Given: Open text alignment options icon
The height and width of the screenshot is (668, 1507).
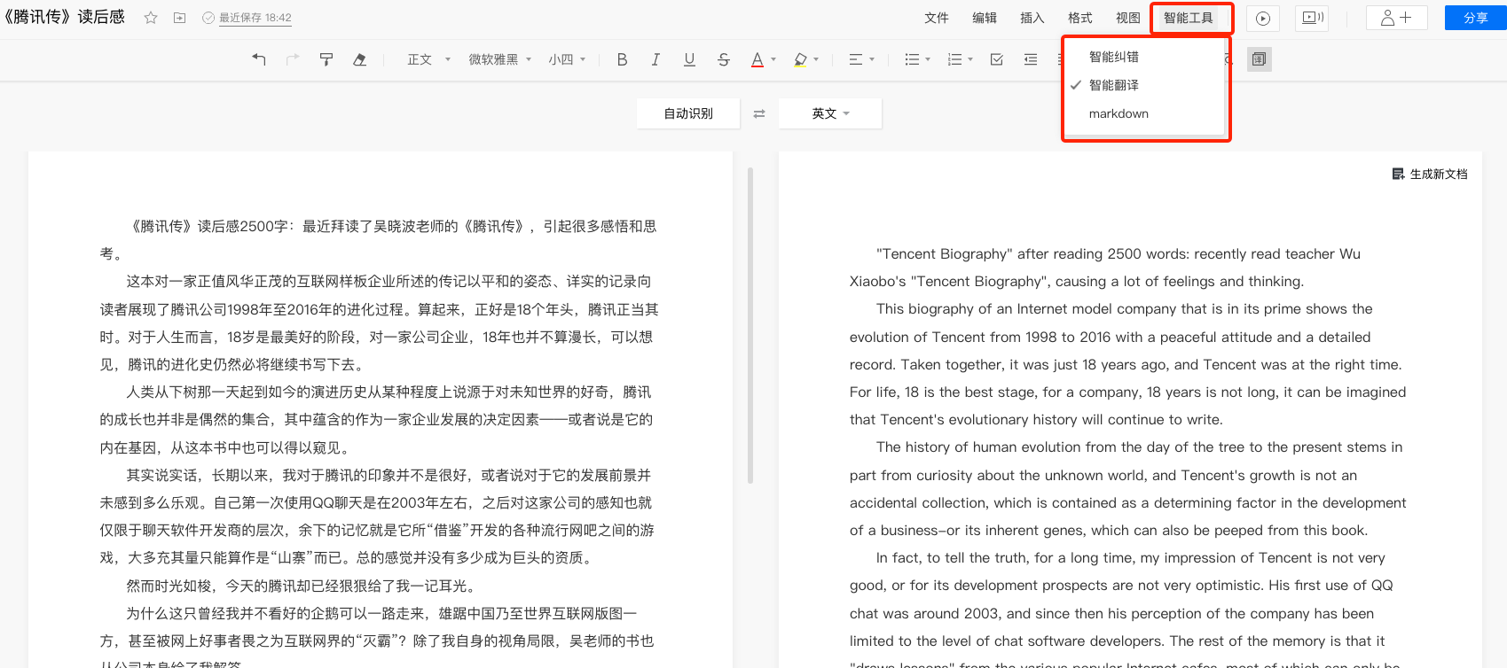Looking at the screenshot, I should pyautogui.click(x=855, y=59).
